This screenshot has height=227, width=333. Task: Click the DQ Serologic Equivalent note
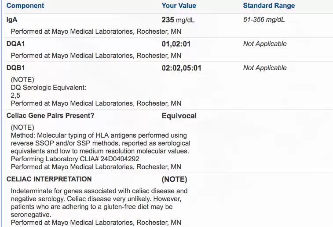[48, 88]
